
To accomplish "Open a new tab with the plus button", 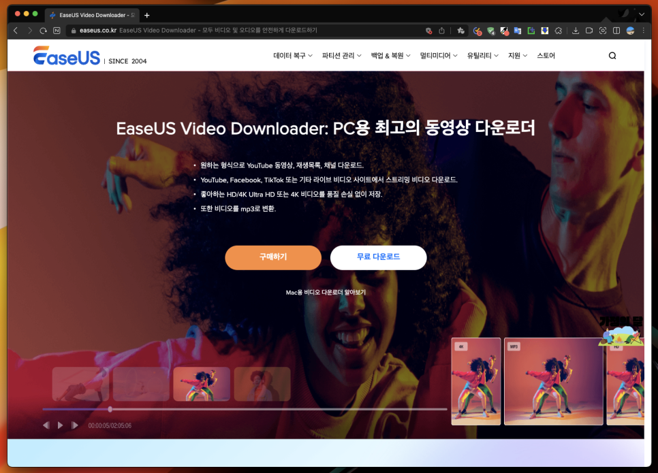I will click(147, 15).
